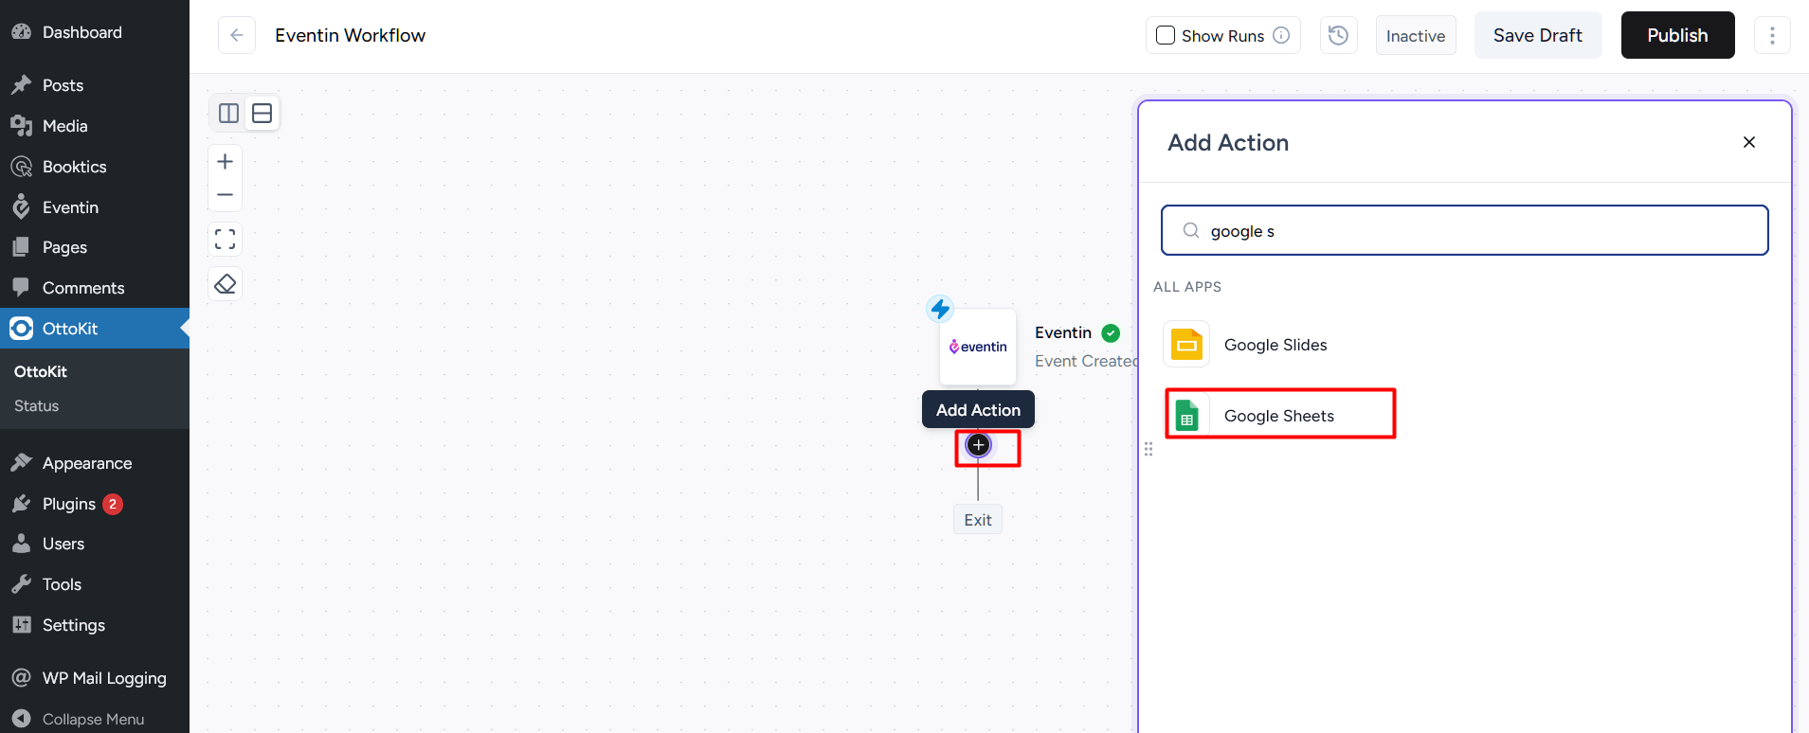Screen dimensions: 1809x733
Task: Click the Event Created label
Action: tap(1086, 361)
